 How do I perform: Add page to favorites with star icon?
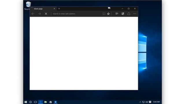pyautogui.click(x=108, y=14)
